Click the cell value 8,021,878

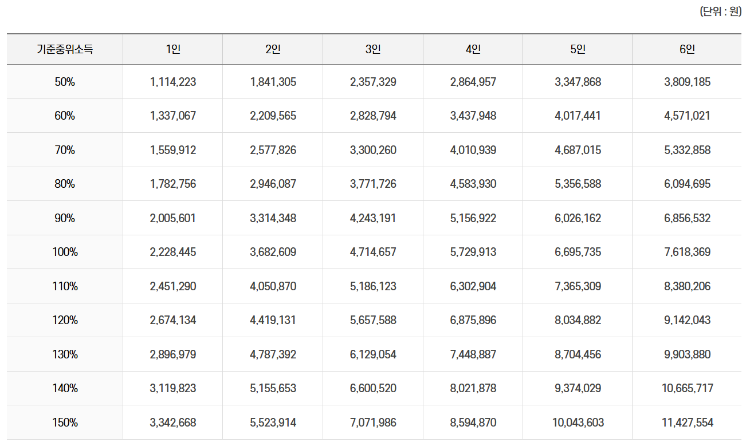(473, 388)
